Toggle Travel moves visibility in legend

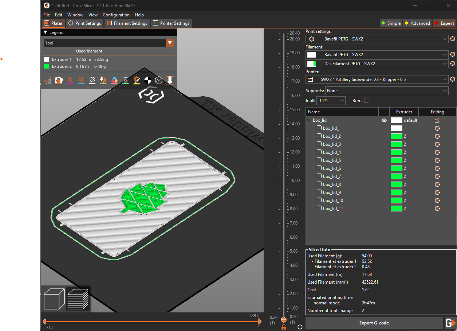click(x=47, y=80)
